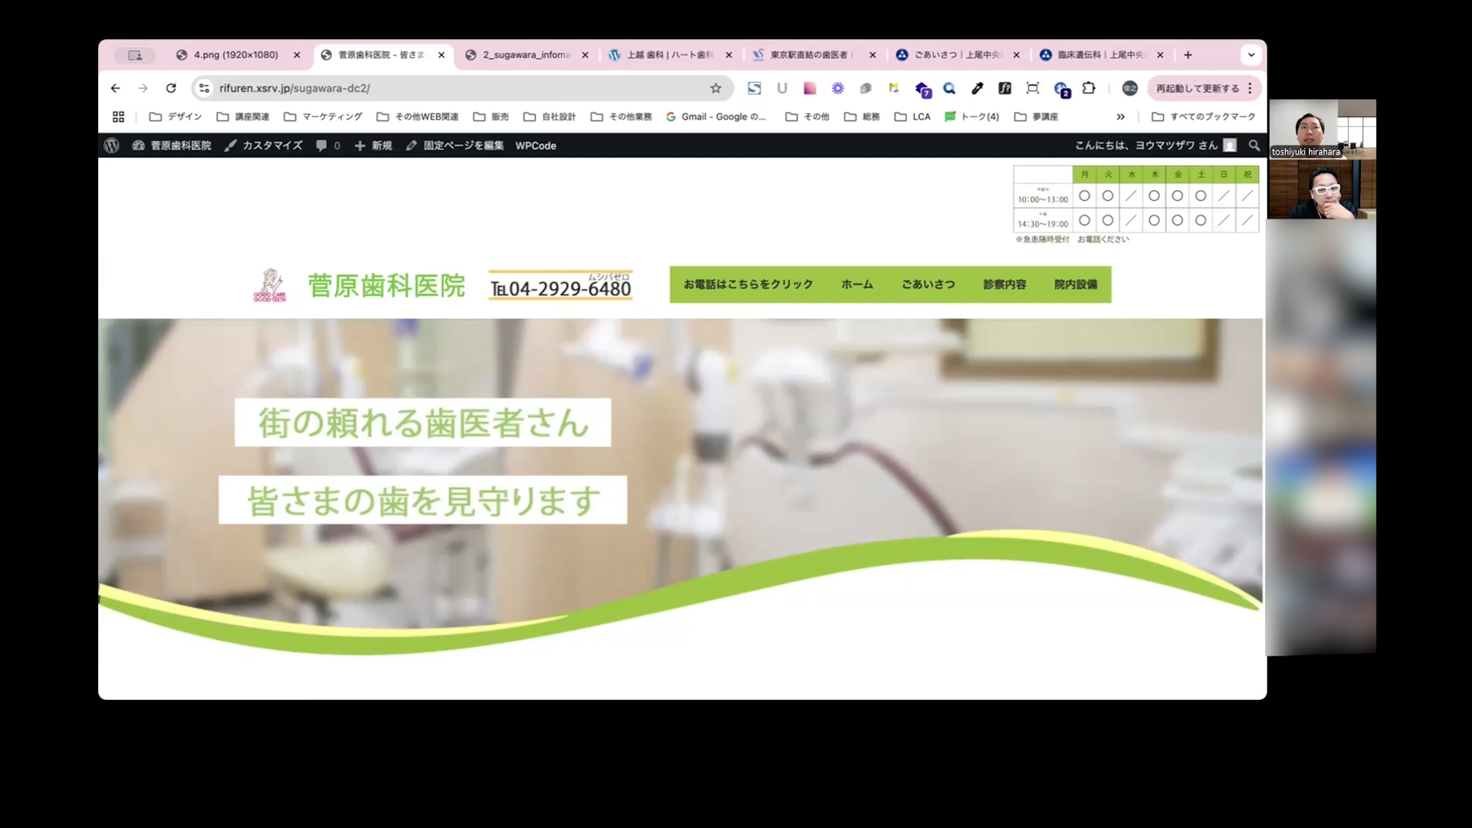Click the clinic logo image
This screenshot has width=1472, height=828.
pyautogui.click(x=270, y=285)
